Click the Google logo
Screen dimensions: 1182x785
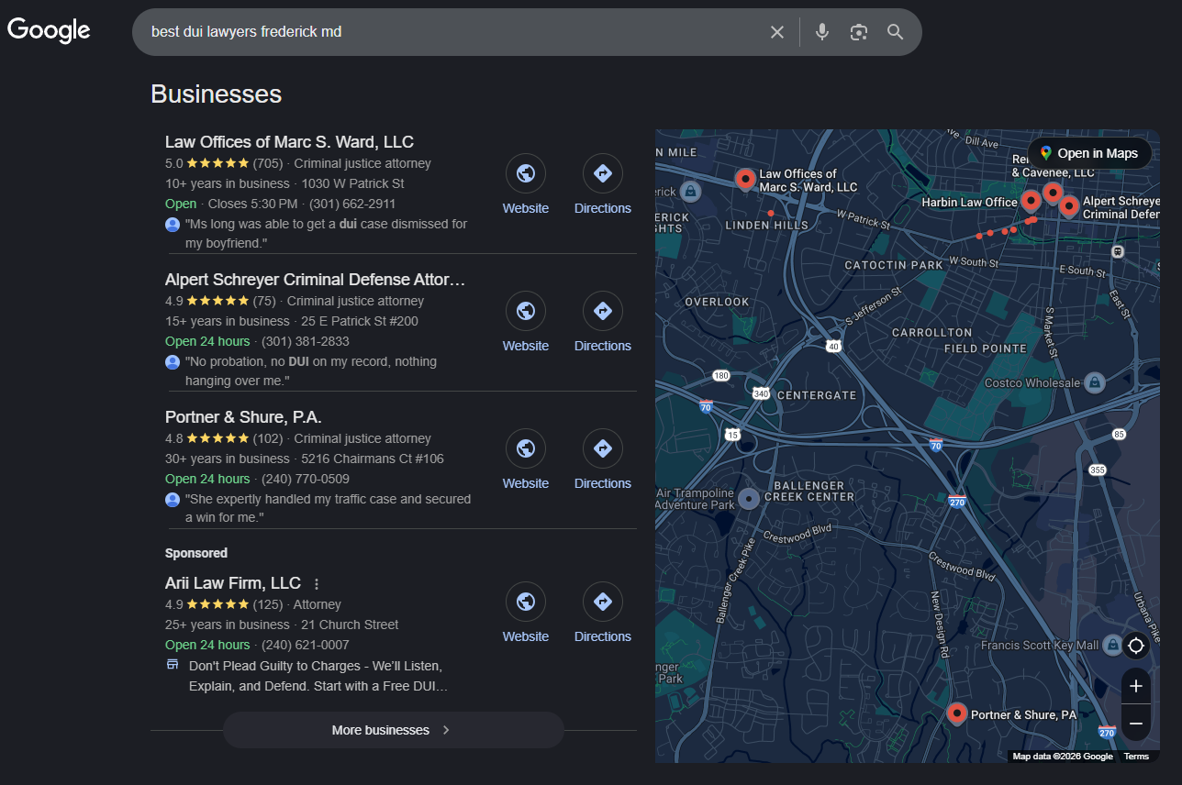(x=49, y=30)
